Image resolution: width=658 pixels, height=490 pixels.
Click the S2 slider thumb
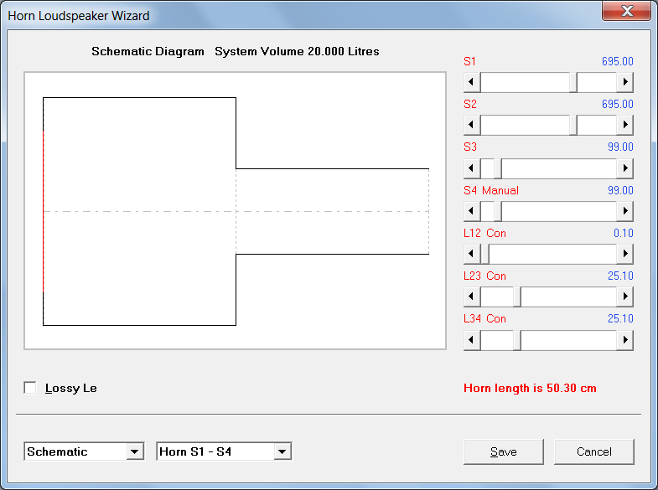pos(573,125)
